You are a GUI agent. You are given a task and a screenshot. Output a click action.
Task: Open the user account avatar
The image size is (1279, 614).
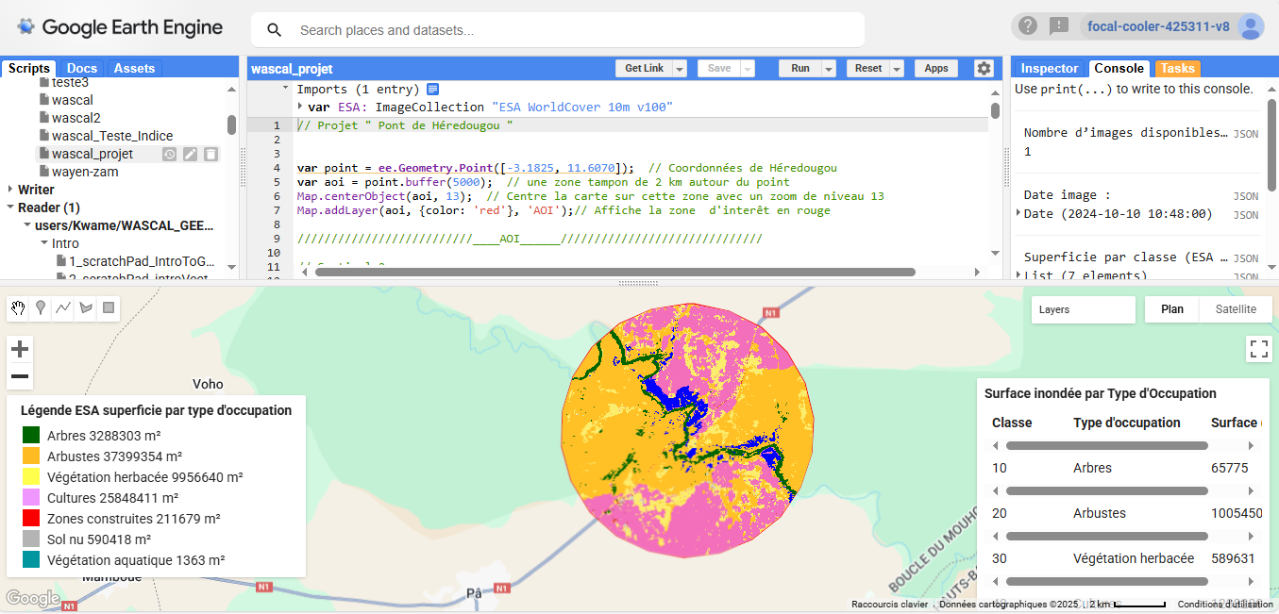click(1251, 26)
